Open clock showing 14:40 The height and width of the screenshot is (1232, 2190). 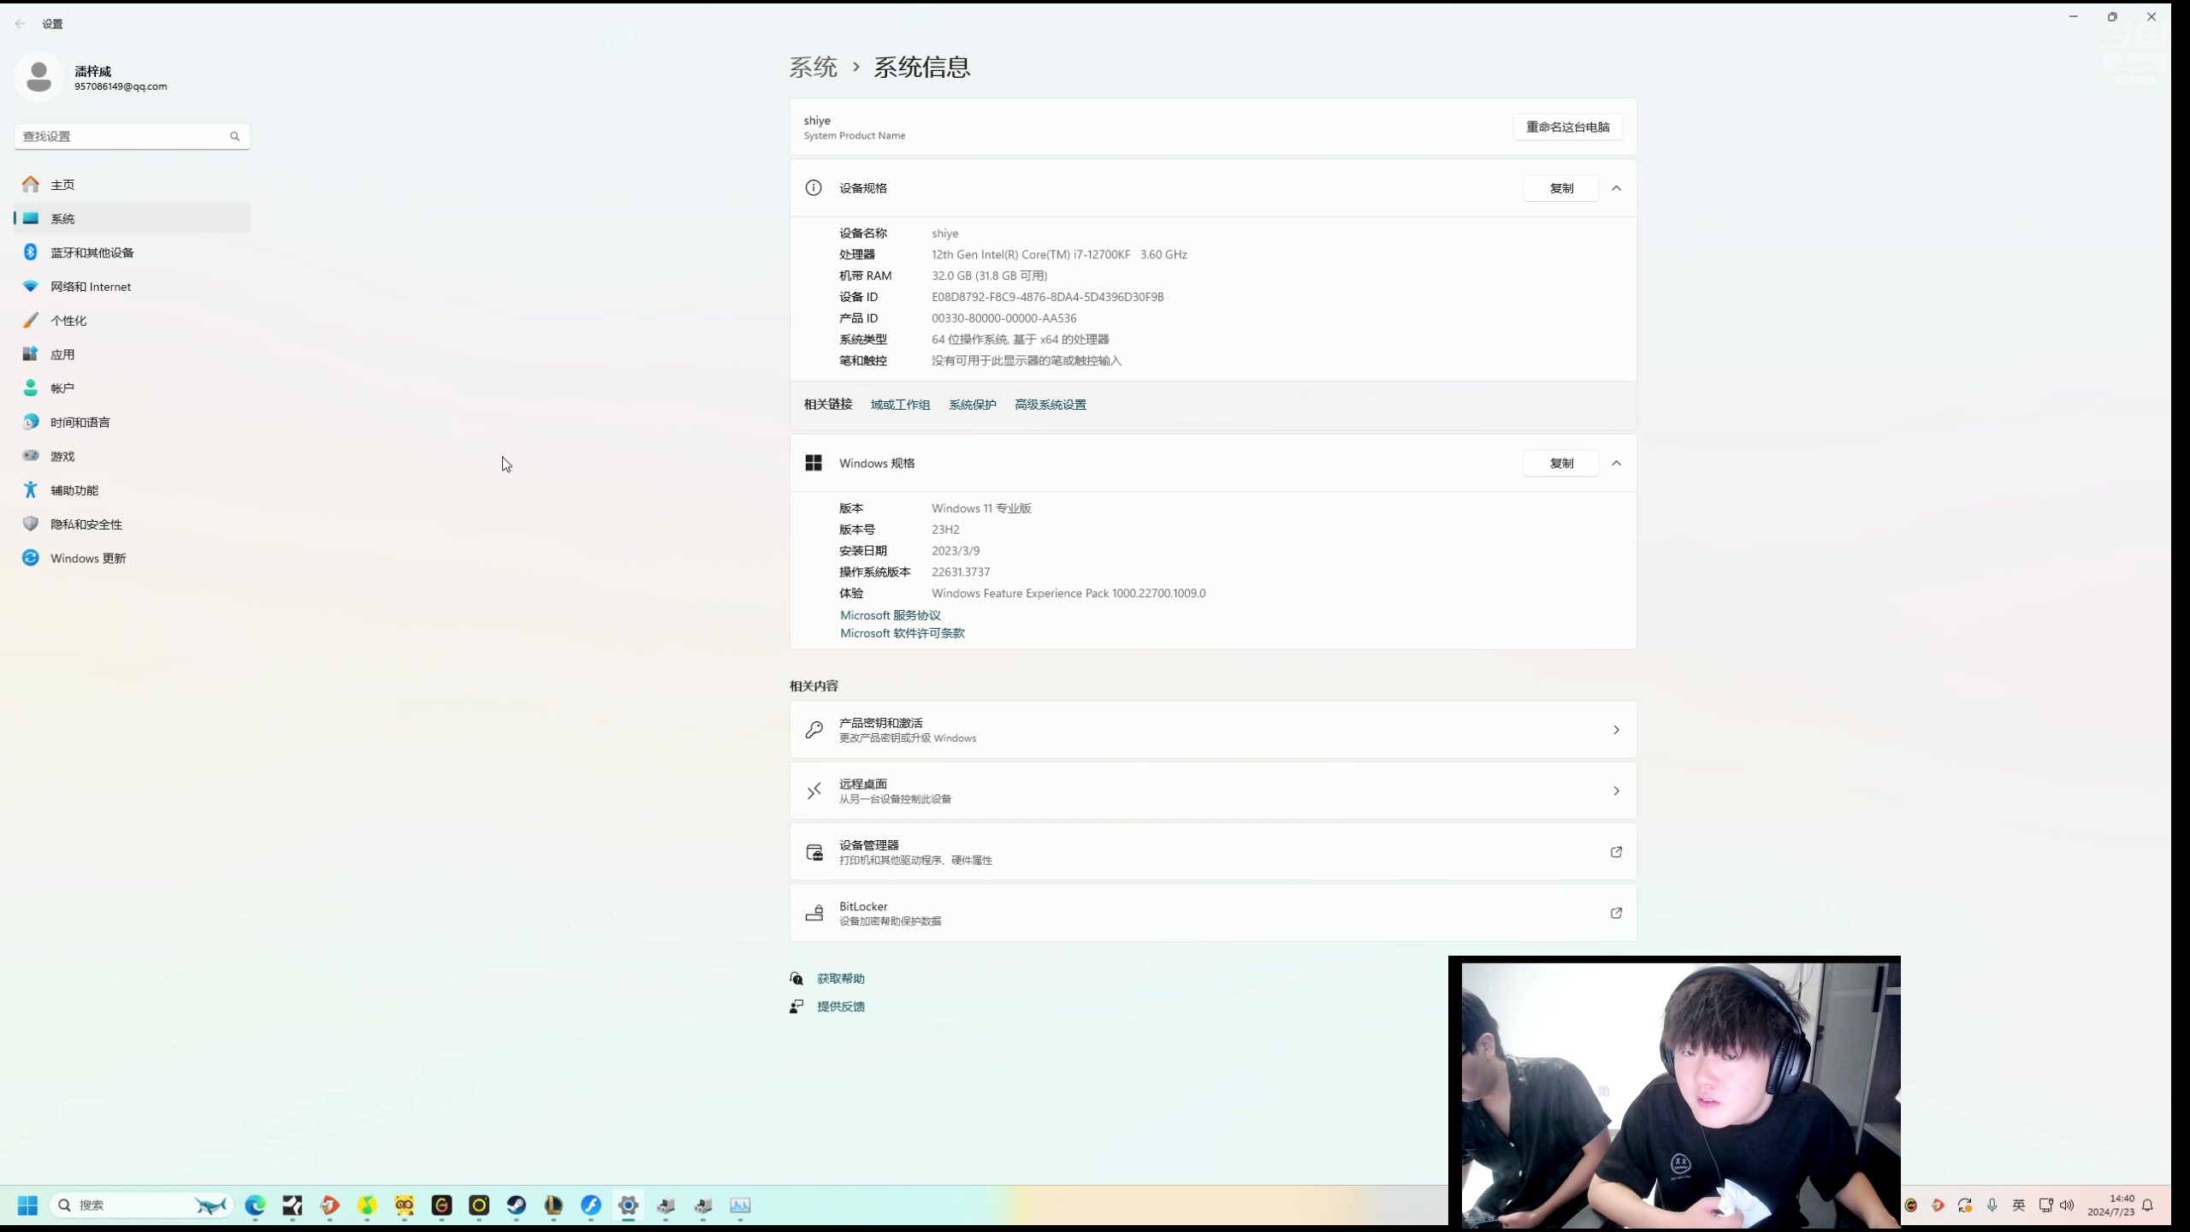(2110, 1205)
